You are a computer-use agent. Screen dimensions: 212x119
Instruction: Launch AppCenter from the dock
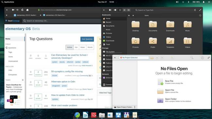[x=127, y=115]
